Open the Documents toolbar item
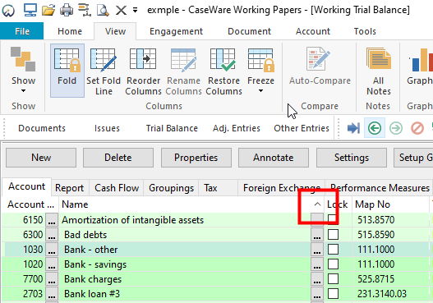This screenshot has height=303, width=433. [x=42, y=128]
